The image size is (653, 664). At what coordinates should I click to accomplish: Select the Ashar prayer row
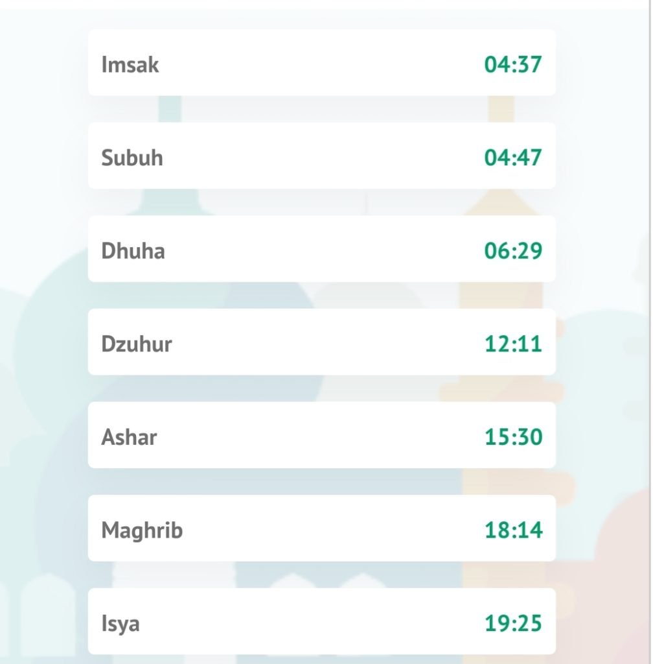coord(322,435)
